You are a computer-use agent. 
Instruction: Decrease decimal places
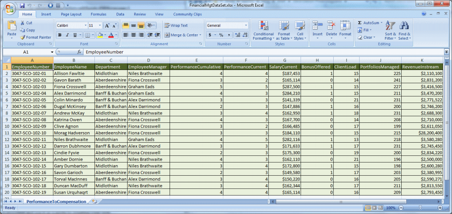tap(245, 35)
